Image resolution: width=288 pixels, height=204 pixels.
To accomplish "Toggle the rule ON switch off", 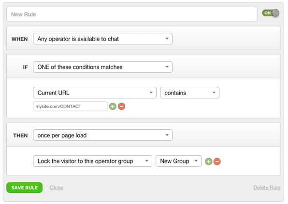I will (x=271, y=13).
